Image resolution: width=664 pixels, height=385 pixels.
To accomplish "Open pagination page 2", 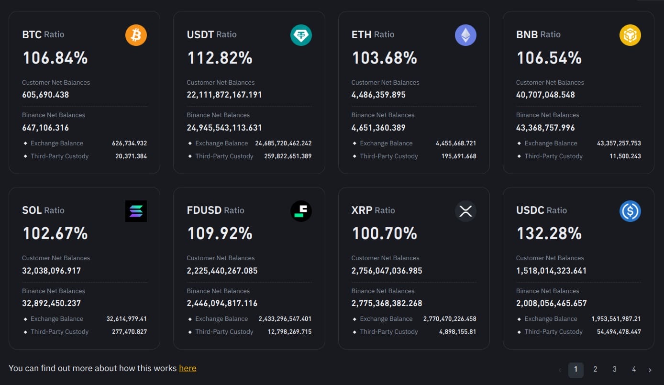I will 595,369.
